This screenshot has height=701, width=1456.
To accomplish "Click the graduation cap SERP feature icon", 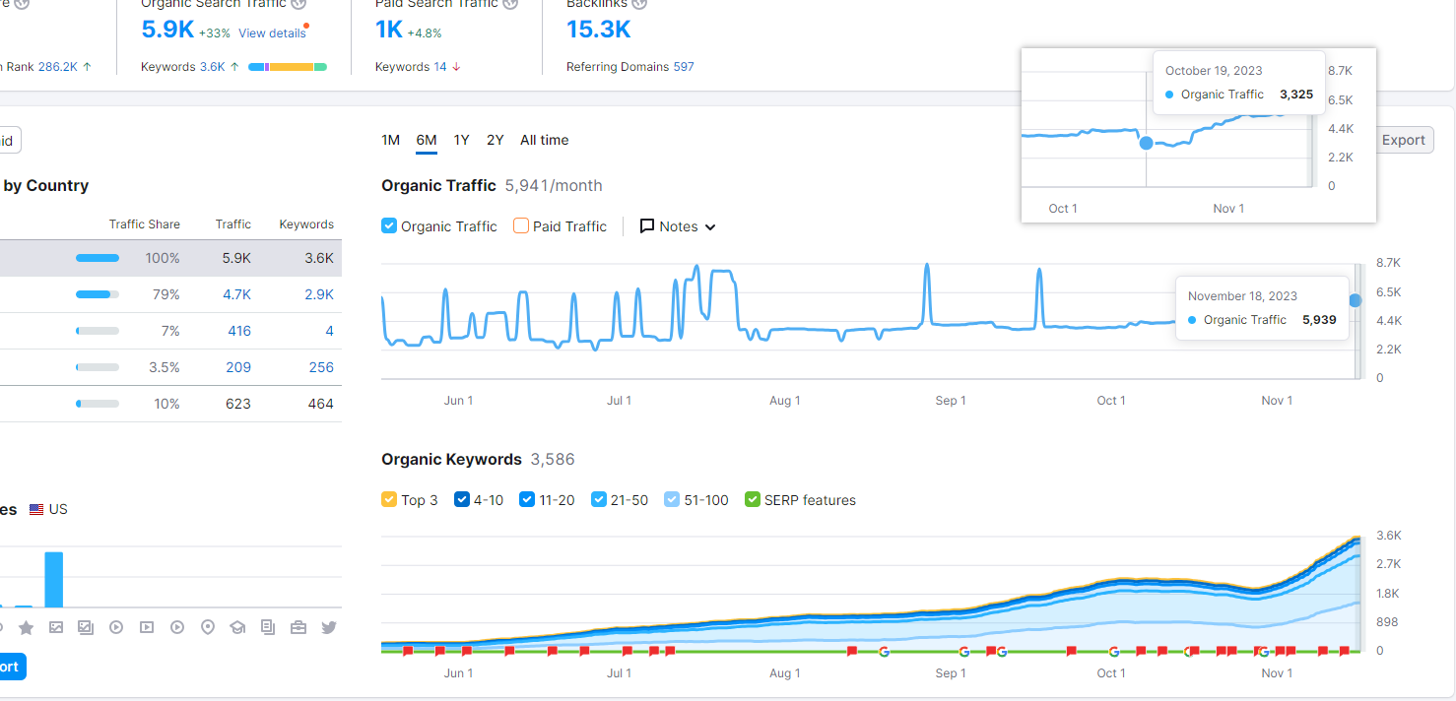I will pos(237,627).
